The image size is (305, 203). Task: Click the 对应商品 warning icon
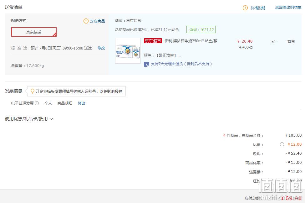tap(86, 21)
